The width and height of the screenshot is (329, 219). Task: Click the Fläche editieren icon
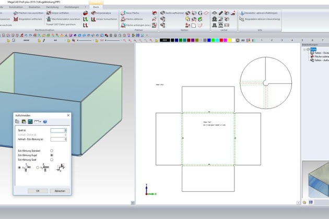pos(123,19)
